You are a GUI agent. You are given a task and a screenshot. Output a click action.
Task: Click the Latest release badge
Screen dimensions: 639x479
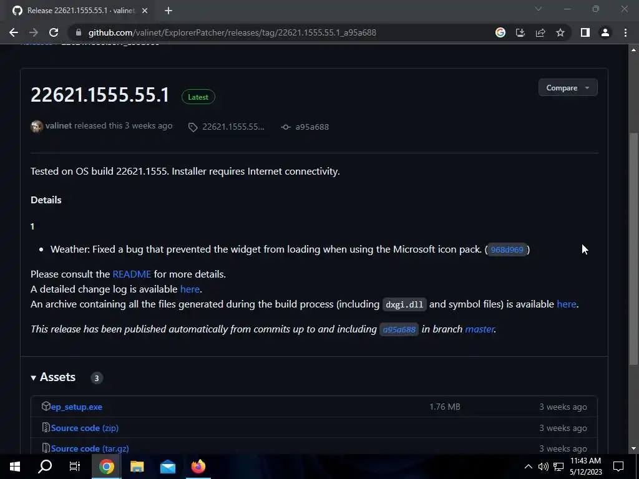point(198,97)
